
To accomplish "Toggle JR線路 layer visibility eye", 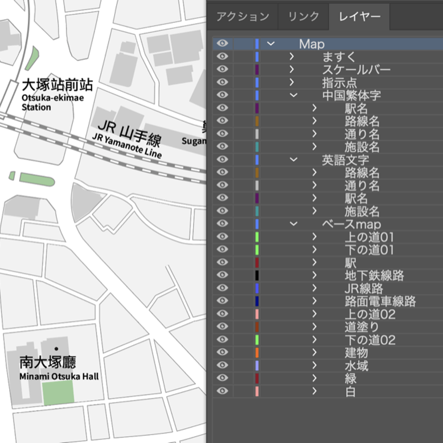I will pyautogui.click(x=222, y=288).
